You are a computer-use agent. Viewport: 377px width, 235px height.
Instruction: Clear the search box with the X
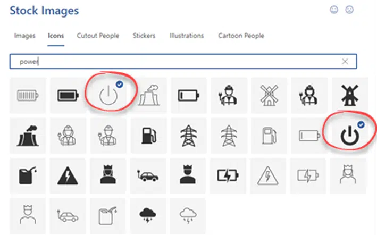click(345, 62)
